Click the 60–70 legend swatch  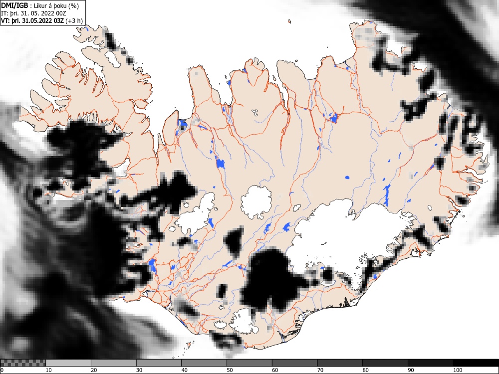[294, 363]
